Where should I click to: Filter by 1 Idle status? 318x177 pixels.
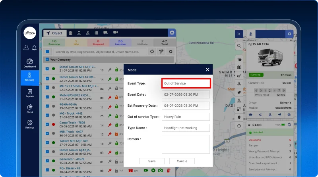(76, 42)
